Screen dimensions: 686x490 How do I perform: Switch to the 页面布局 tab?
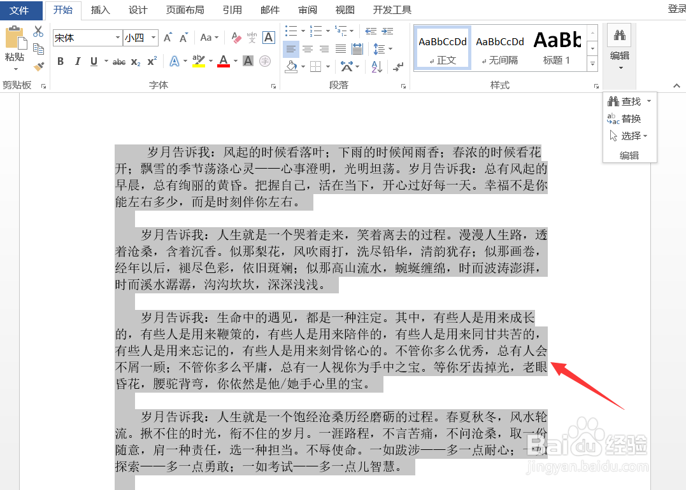coord(185,10)
